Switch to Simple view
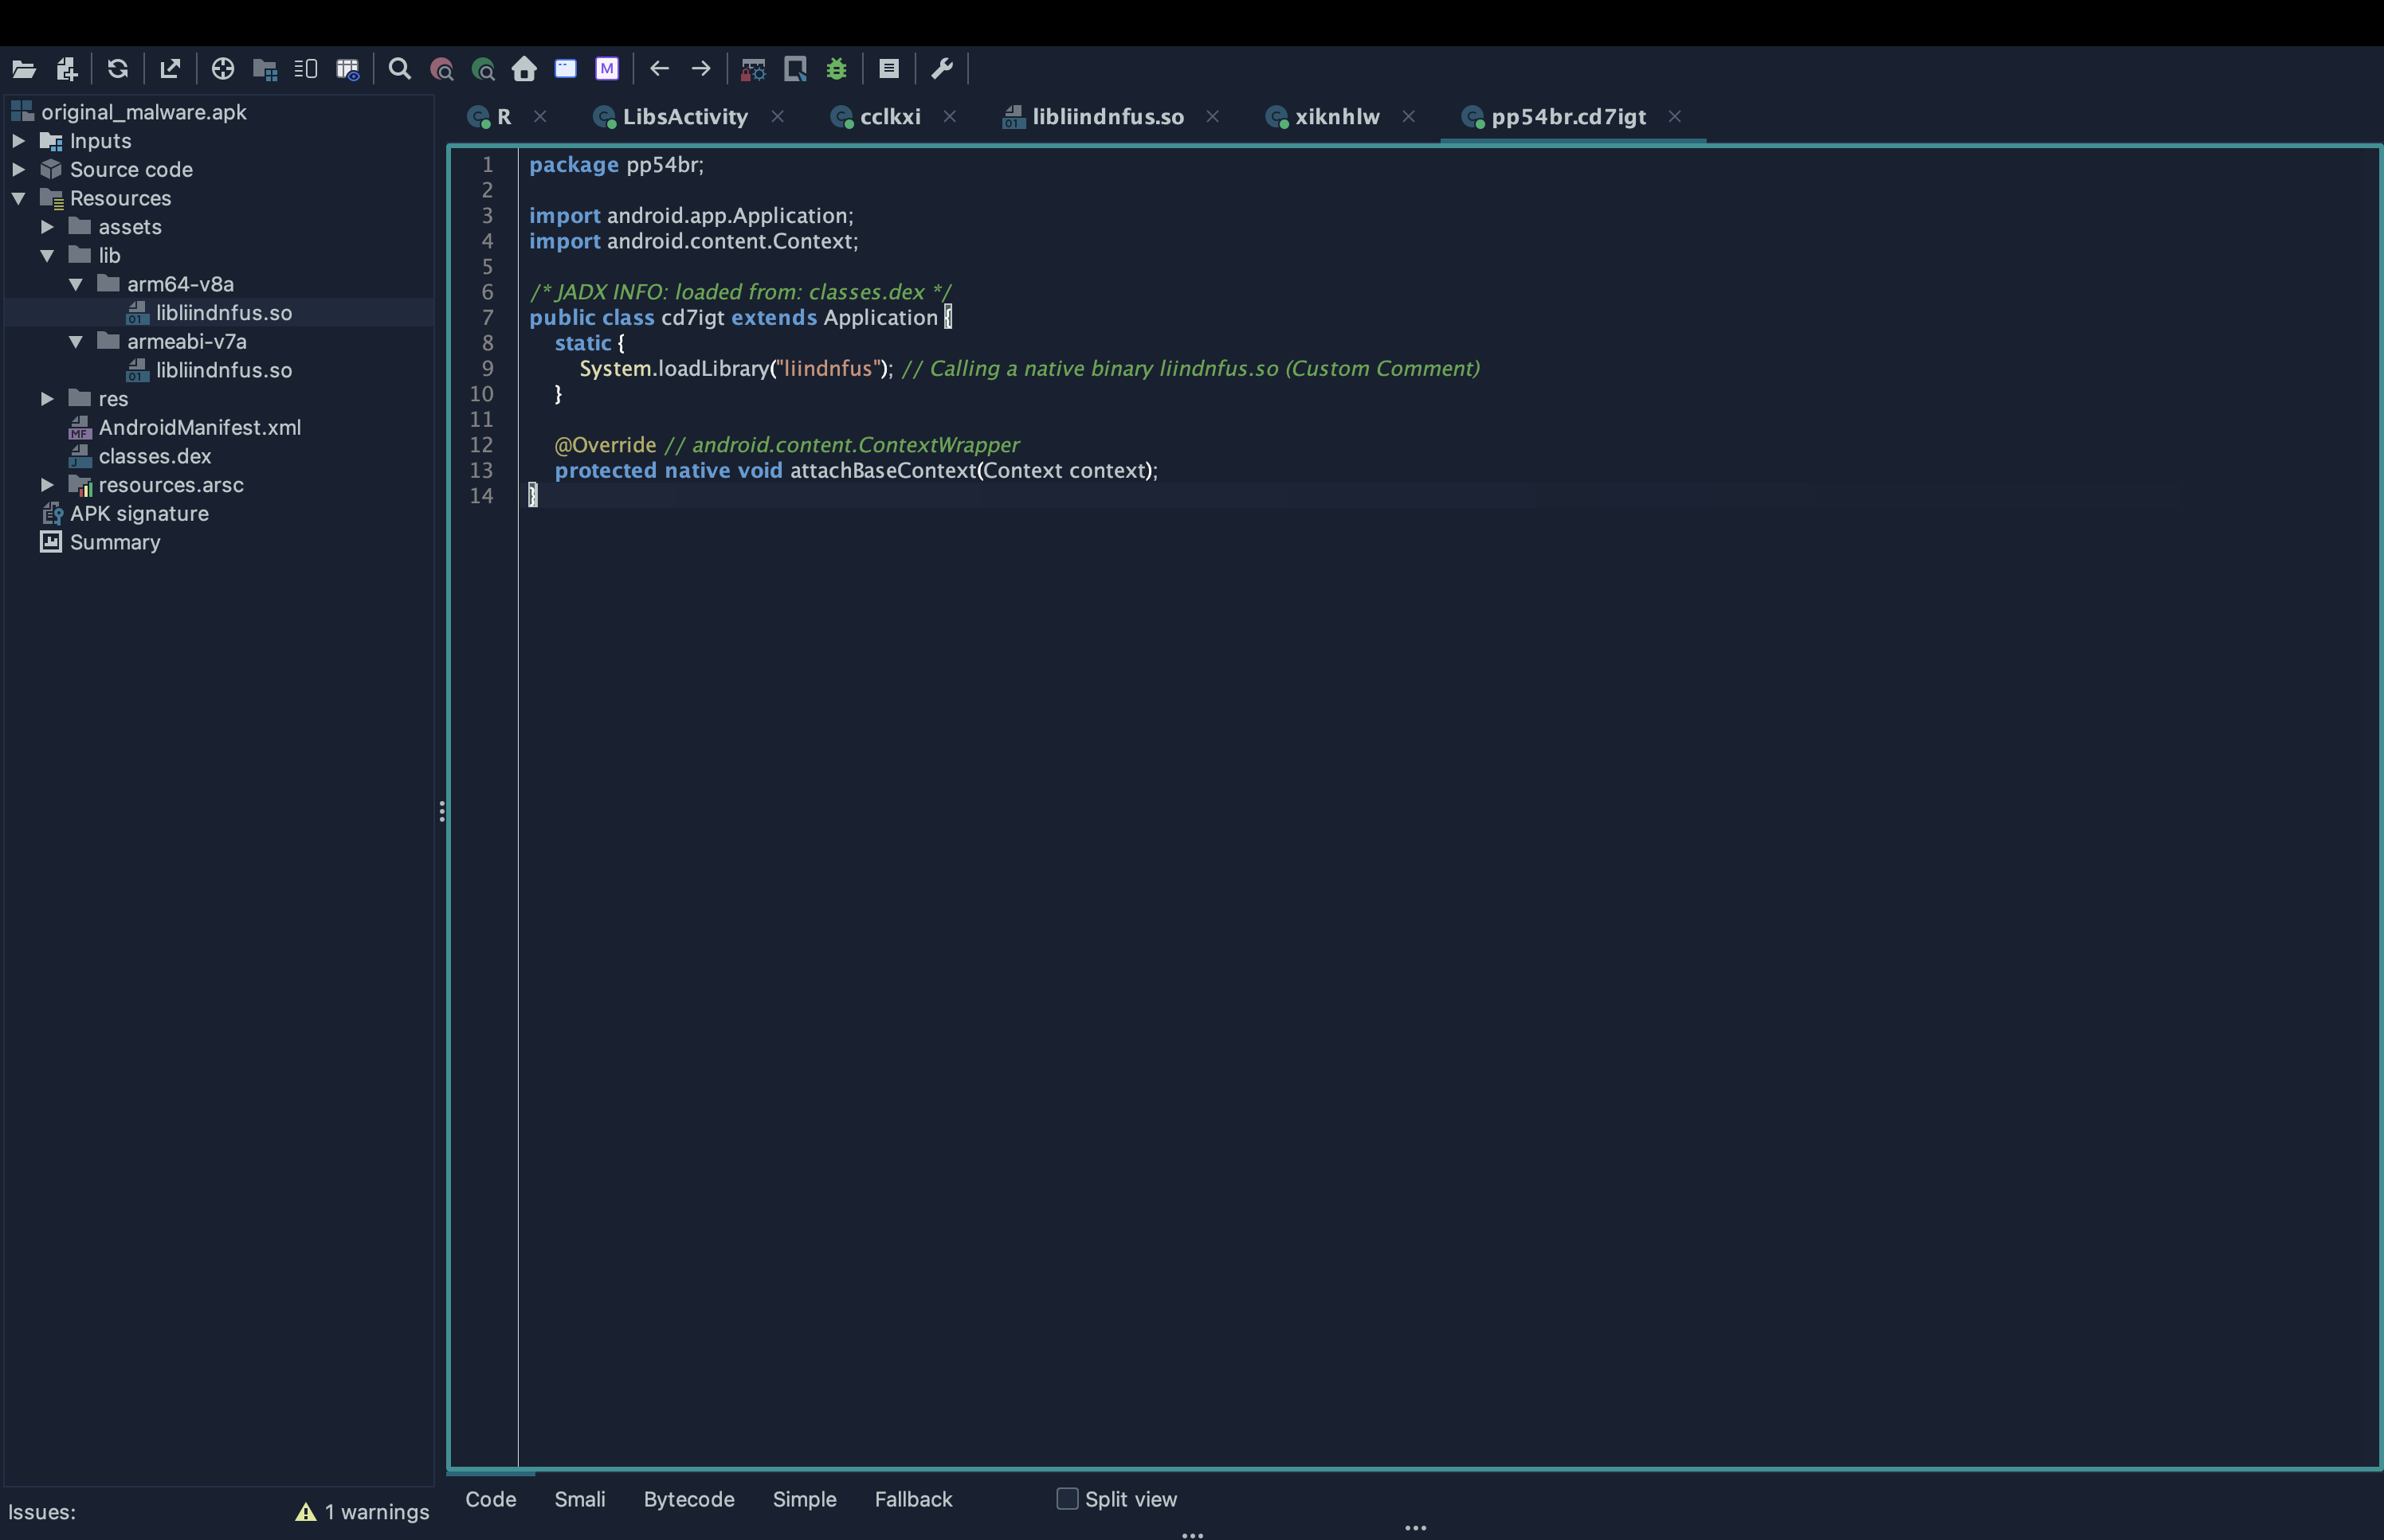 (804, 1499)
